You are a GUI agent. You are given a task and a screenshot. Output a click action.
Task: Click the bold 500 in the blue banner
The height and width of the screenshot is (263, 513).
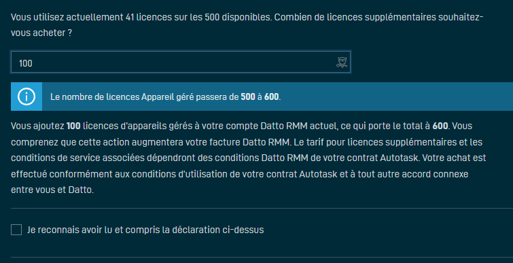(247, 97)
